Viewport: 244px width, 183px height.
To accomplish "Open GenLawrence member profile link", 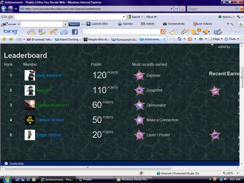I will point(49,75).
